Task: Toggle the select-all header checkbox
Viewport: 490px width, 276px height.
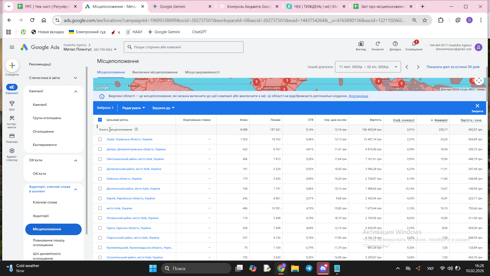Action: [x=100, y=120]
